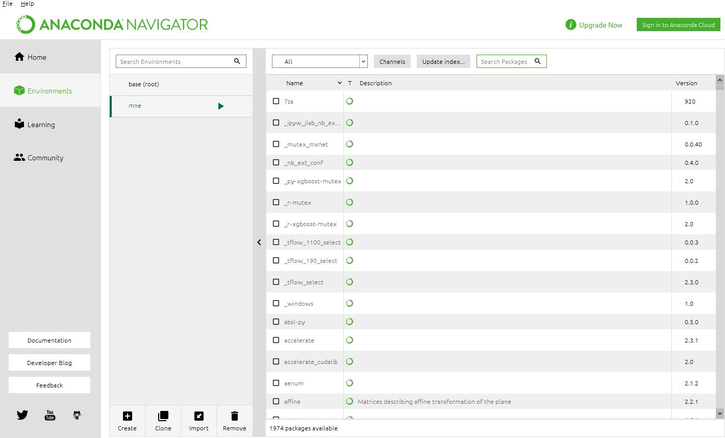Open the Twitter icon link
Viewport: 725px width, 438px height.
[x=22, y=415]
